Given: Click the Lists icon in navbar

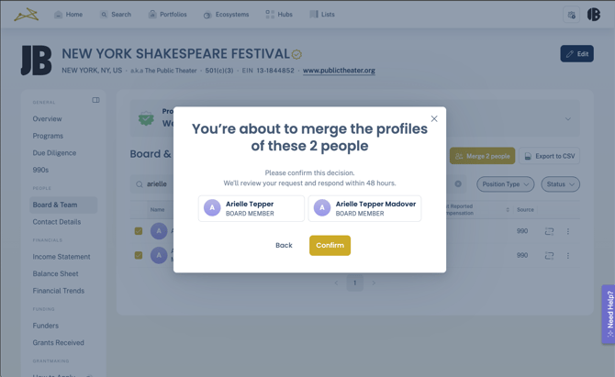Looking at the screenshot, I should 314,15.
